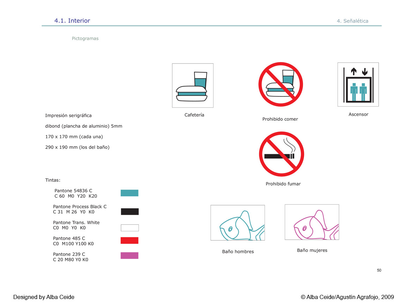Viewport: 408px width, 306px height.
Task: Select the 'Pantone 239 C' name
Action: coord(69,254)
